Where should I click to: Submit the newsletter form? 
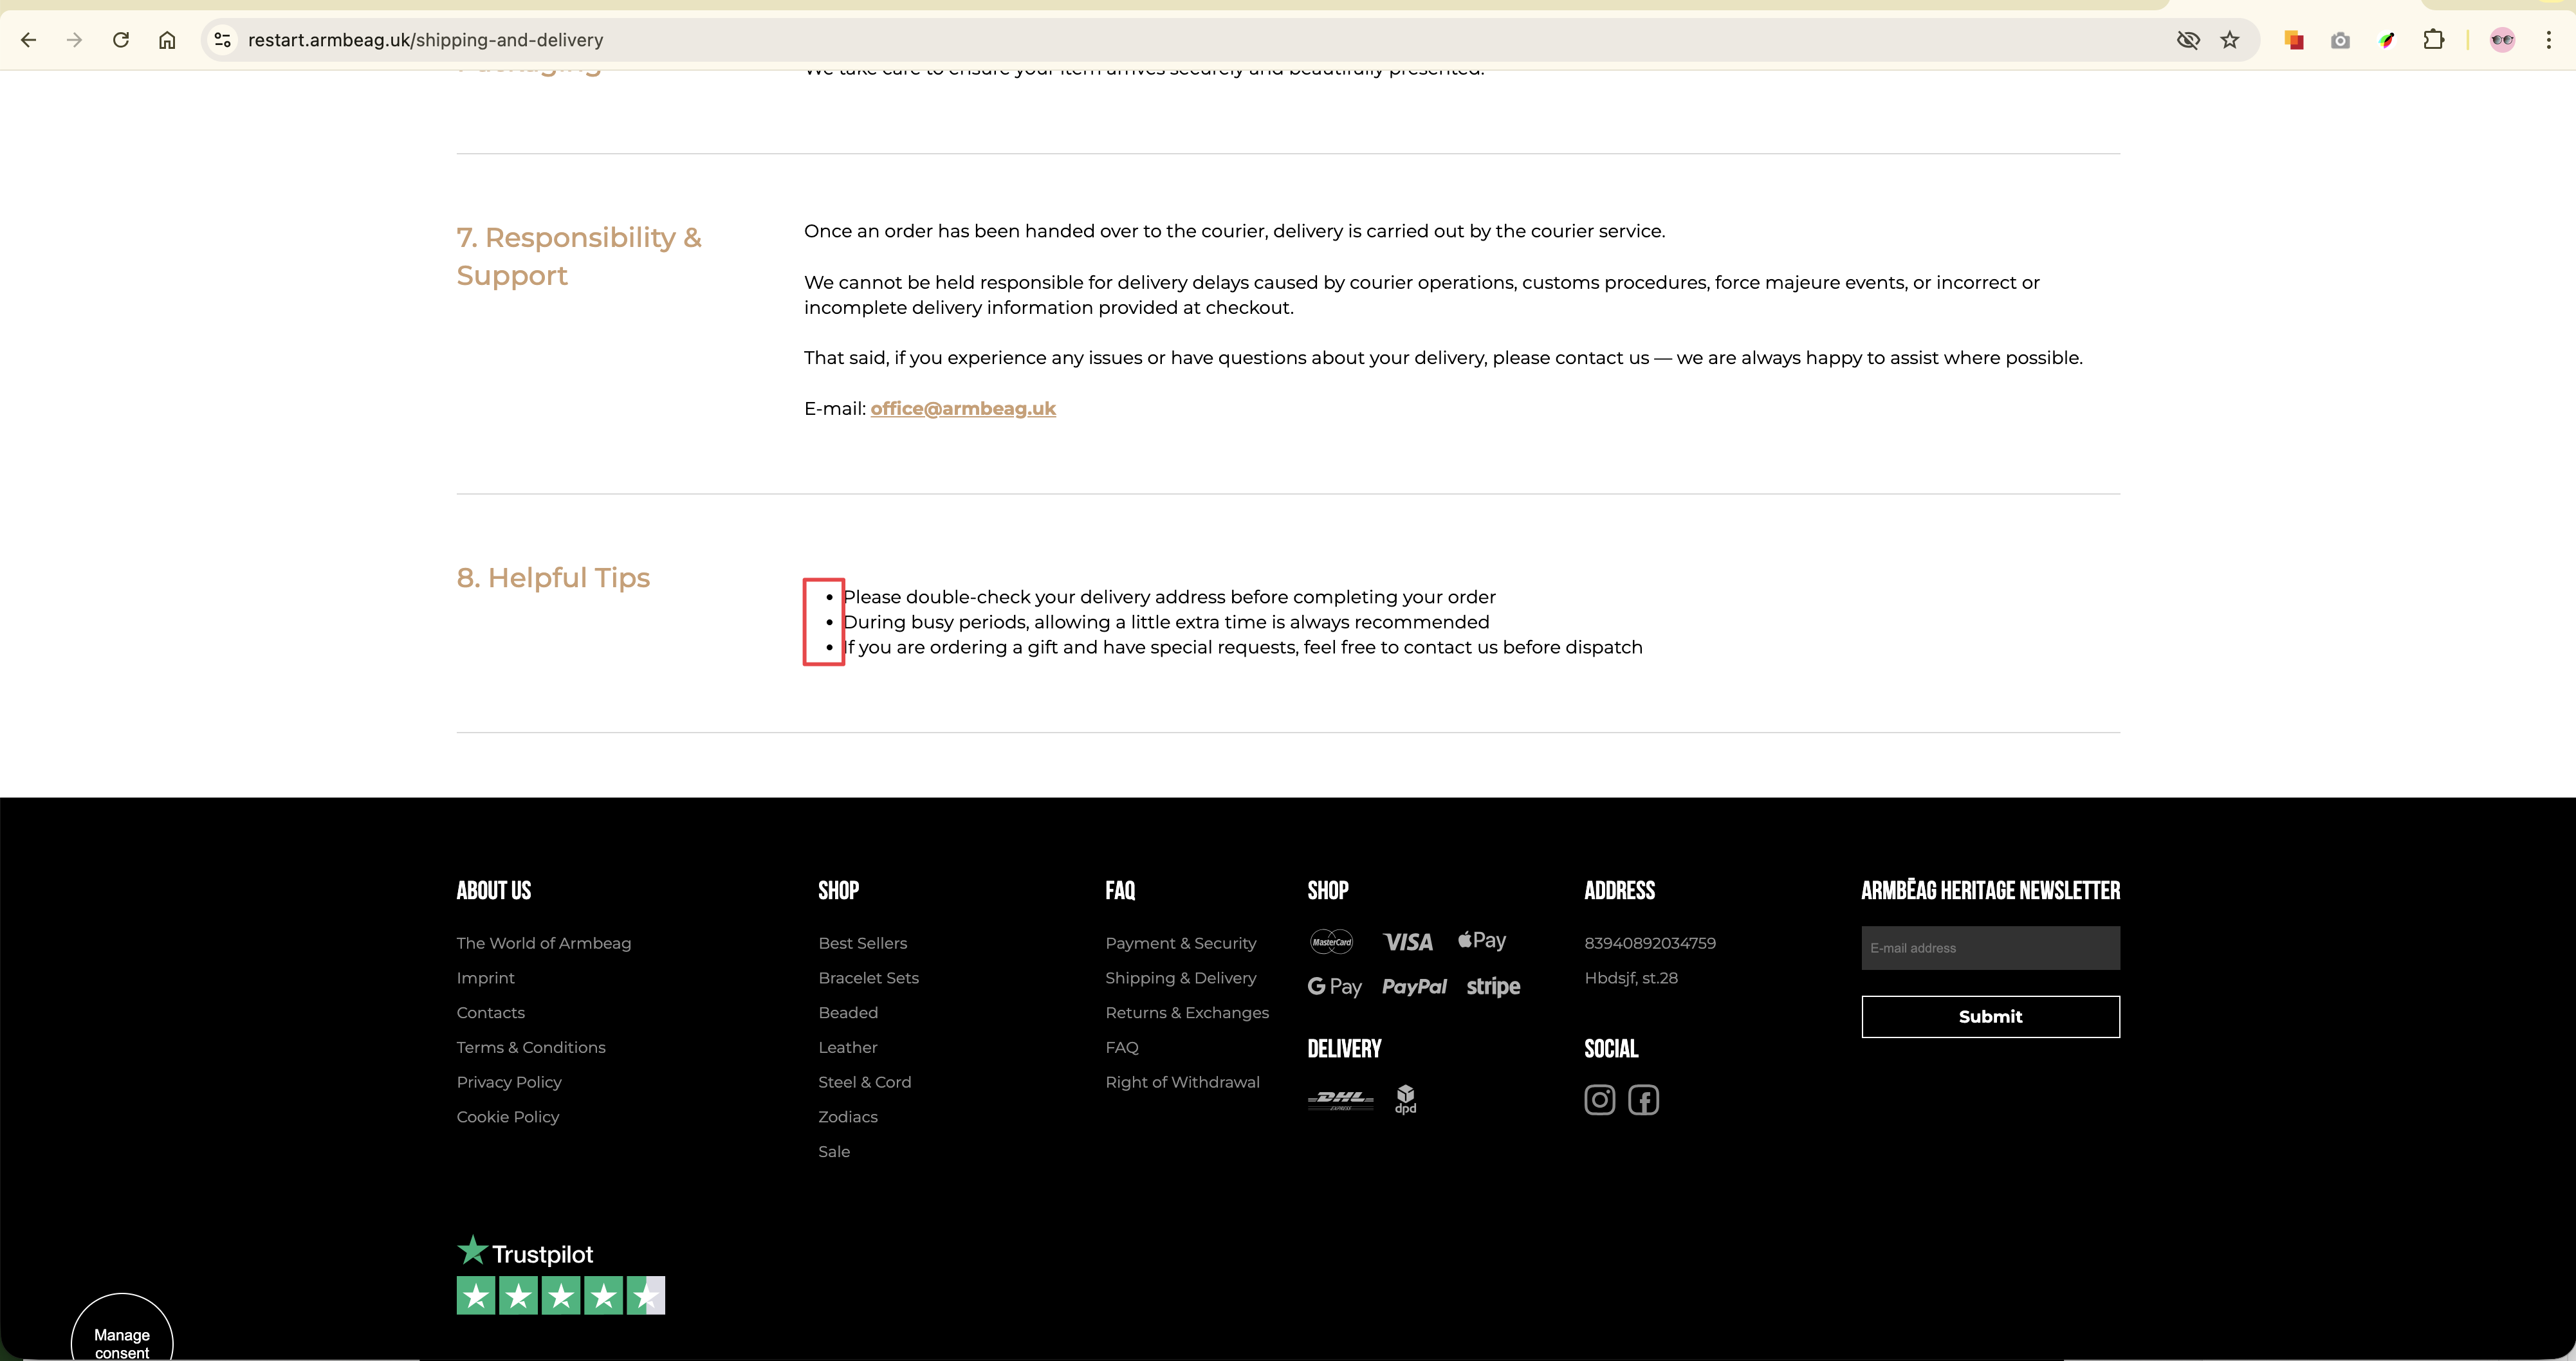point(1989,1016)
